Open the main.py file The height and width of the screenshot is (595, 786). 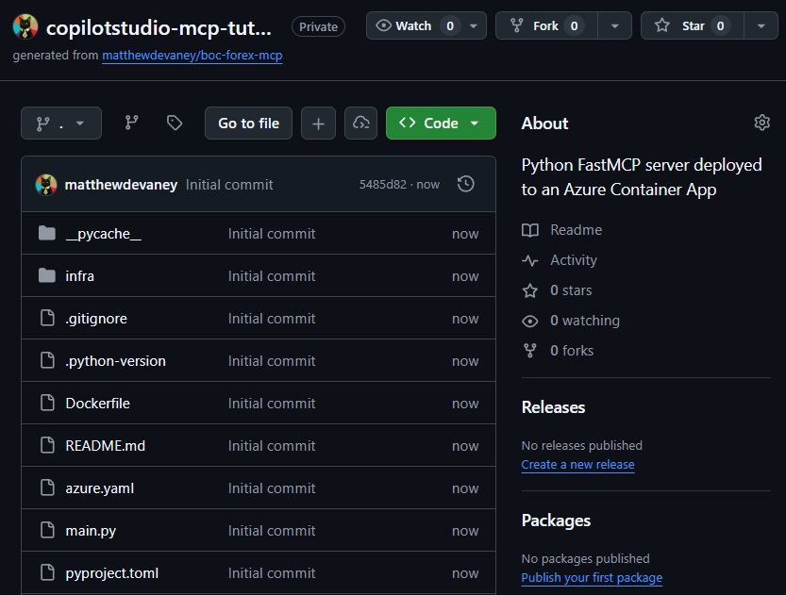91,531
